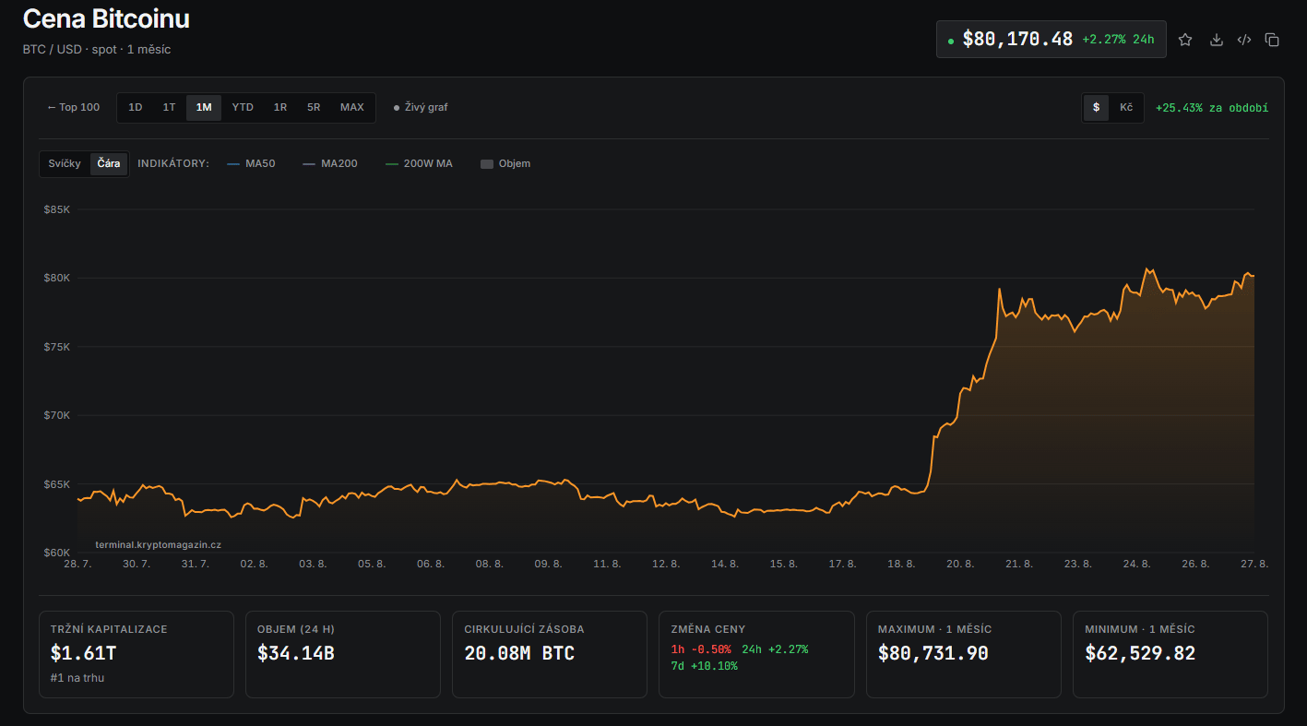The height and width of the screenshot is (726, 1307).
Task: Click the $1.61T market cap value
Action: click(x=84, y=653)
